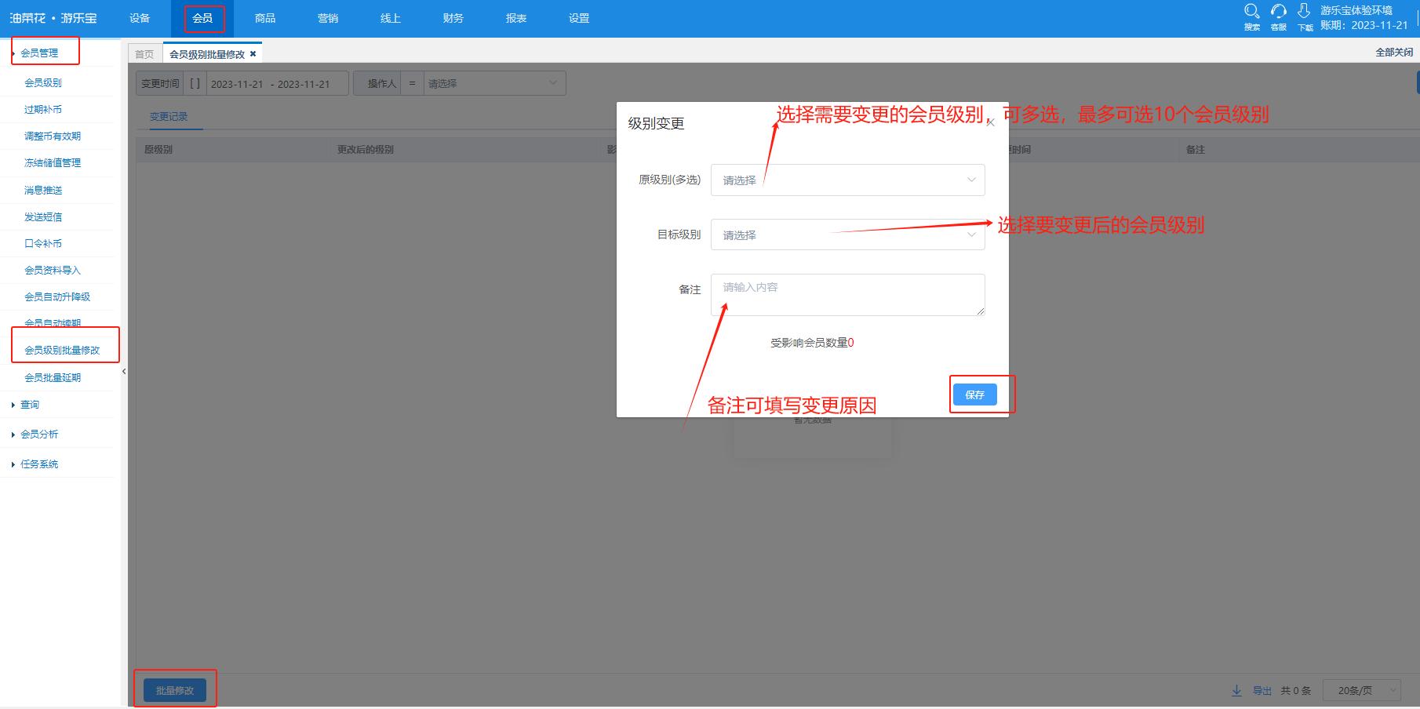
Task: Select the 变更记录 tab
Action: click(x=169, y=116)
